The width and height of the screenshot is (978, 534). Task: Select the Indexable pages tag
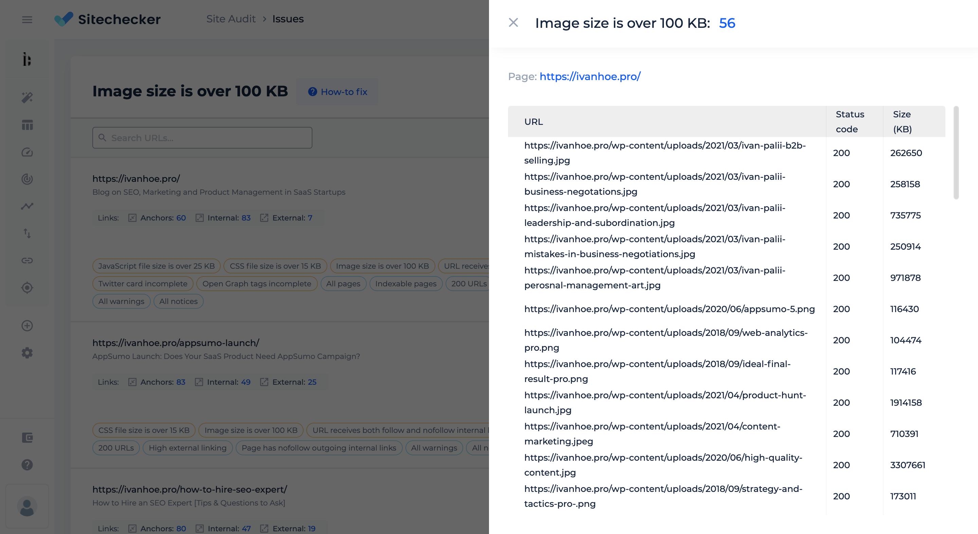406,283
